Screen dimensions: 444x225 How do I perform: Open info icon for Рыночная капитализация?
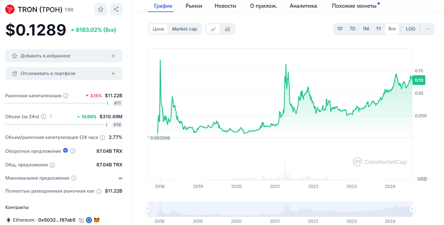66,96
